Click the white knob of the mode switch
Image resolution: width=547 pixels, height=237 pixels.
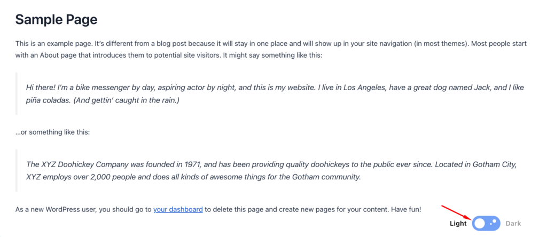point(480,224)
